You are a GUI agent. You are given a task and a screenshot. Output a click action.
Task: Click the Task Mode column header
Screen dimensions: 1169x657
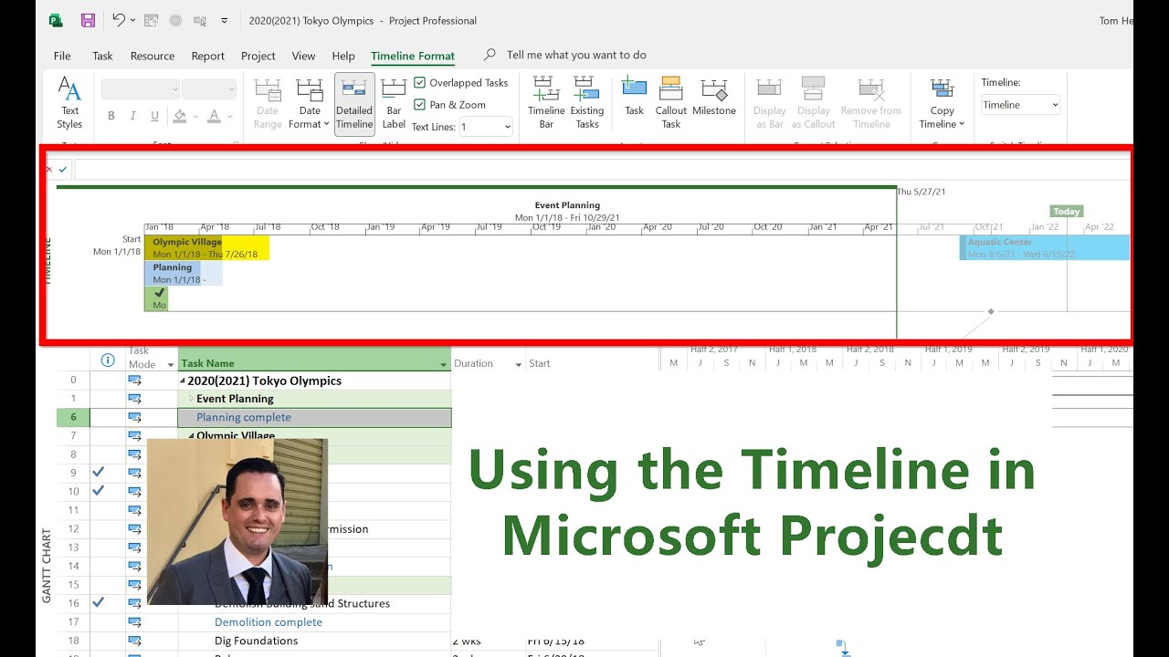[152, 357]
